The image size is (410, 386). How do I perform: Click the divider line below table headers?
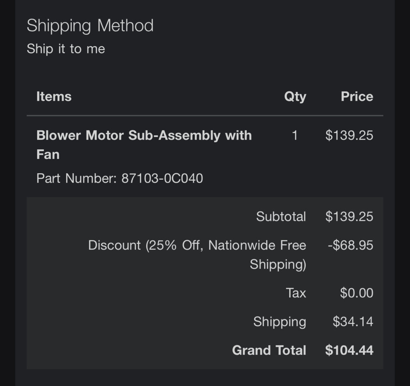(205, 115)
